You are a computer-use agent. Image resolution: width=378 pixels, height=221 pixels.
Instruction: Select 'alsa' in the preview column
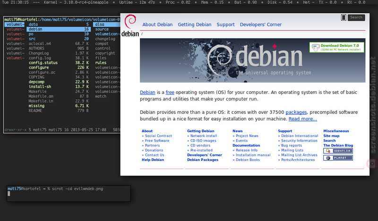[x=107, y=25]
